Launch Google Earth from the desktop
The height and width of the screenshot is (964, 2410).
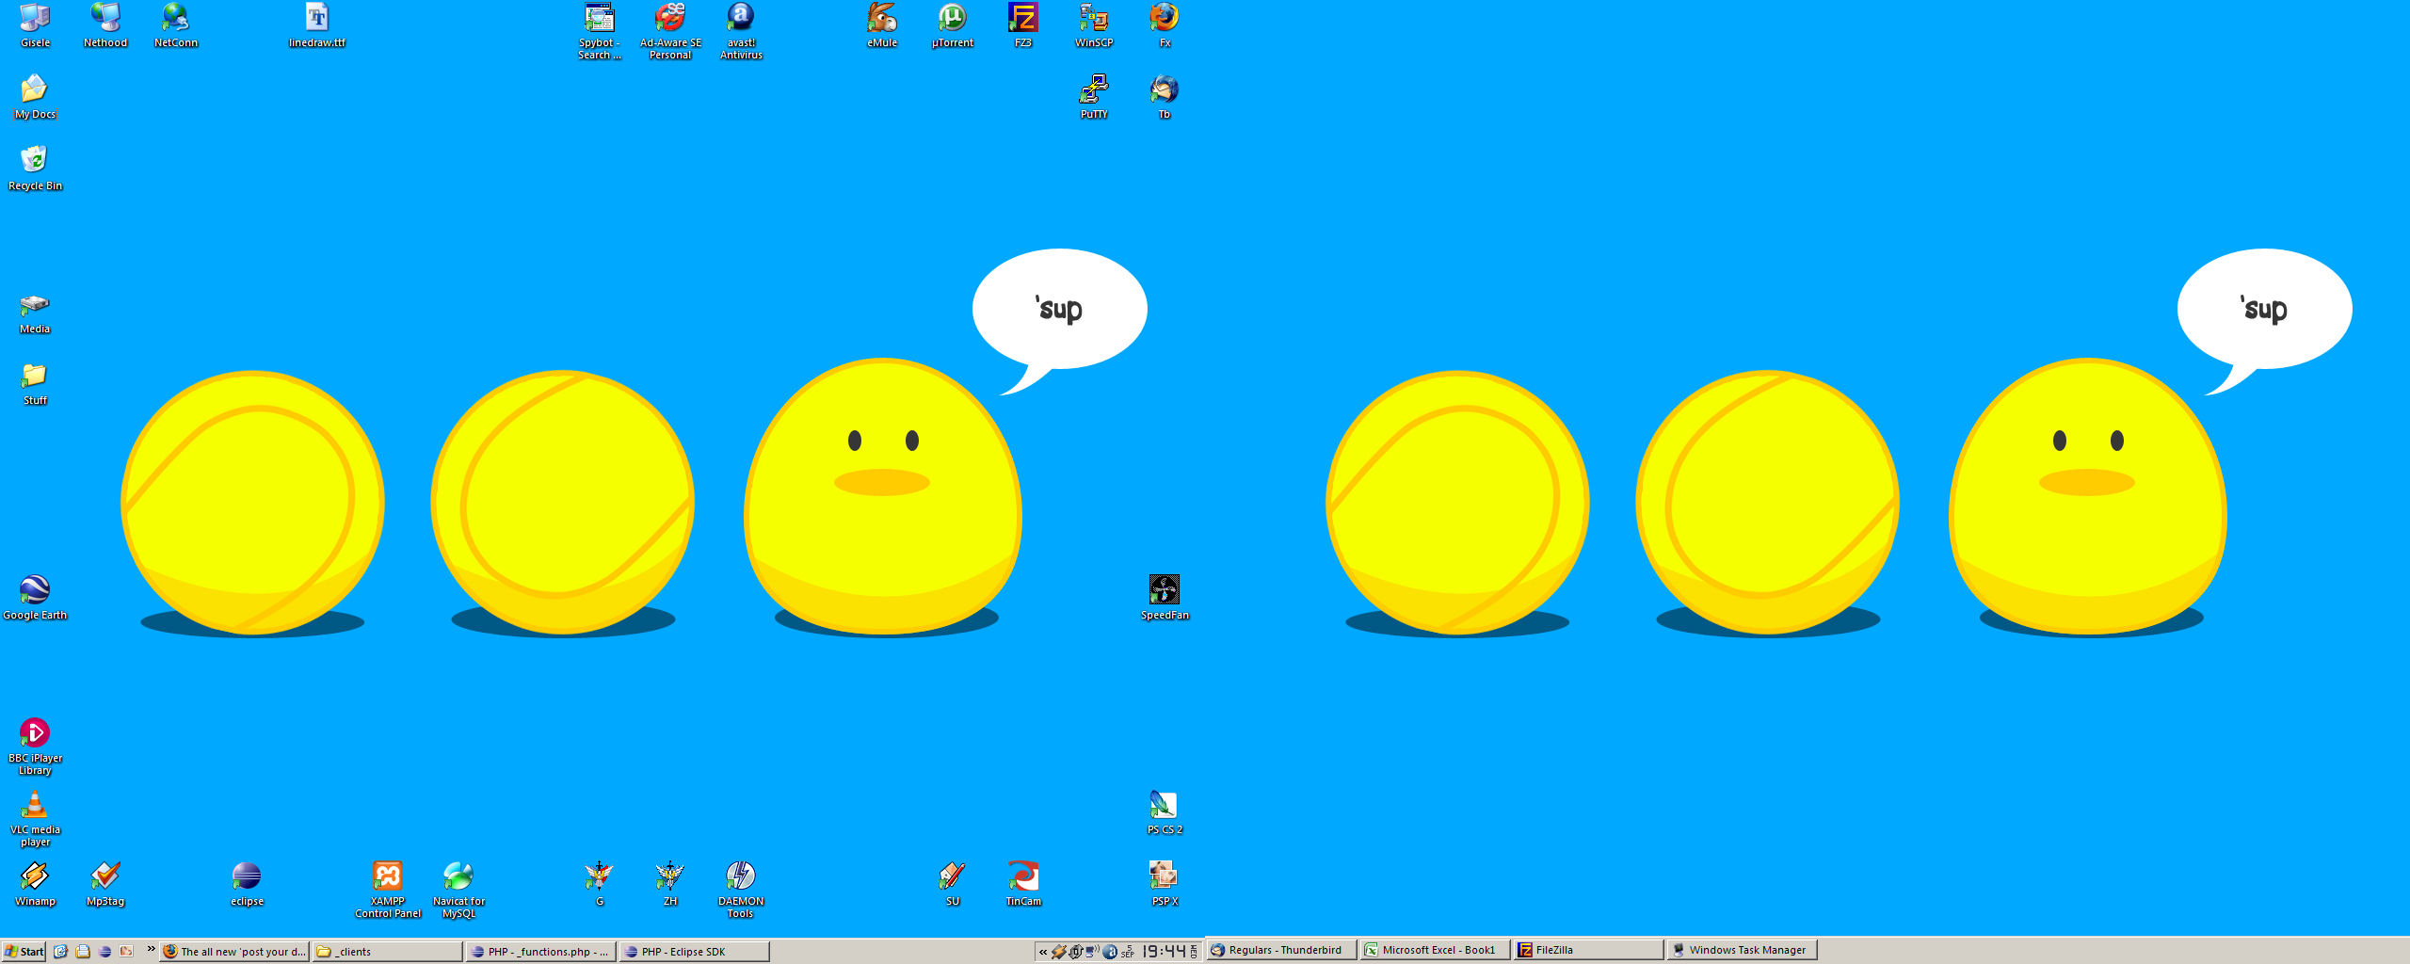(35, 598)
